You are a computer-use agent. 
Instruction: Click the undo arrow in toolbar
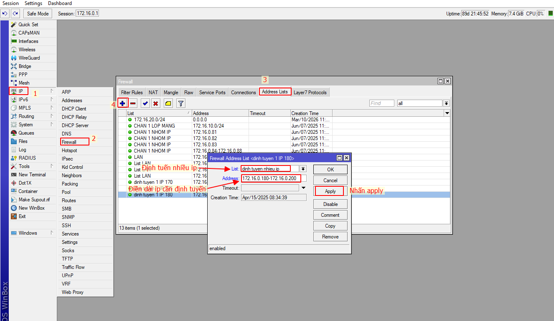(5, 13)
